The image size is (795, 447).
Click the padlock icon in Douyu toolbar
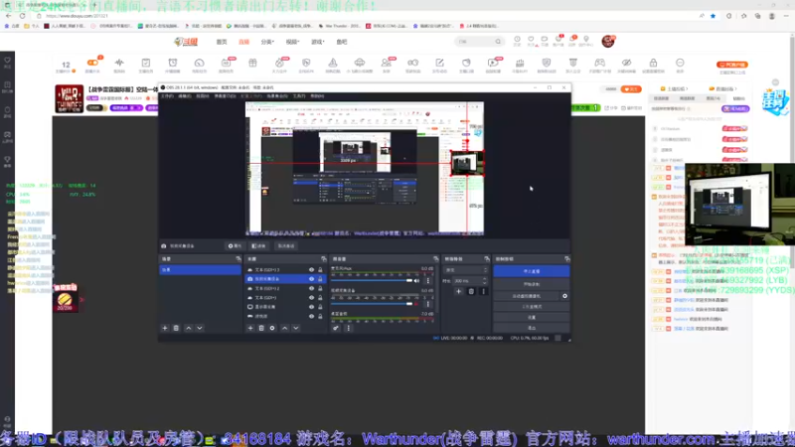pyautogui.click(x=653, y=63)
